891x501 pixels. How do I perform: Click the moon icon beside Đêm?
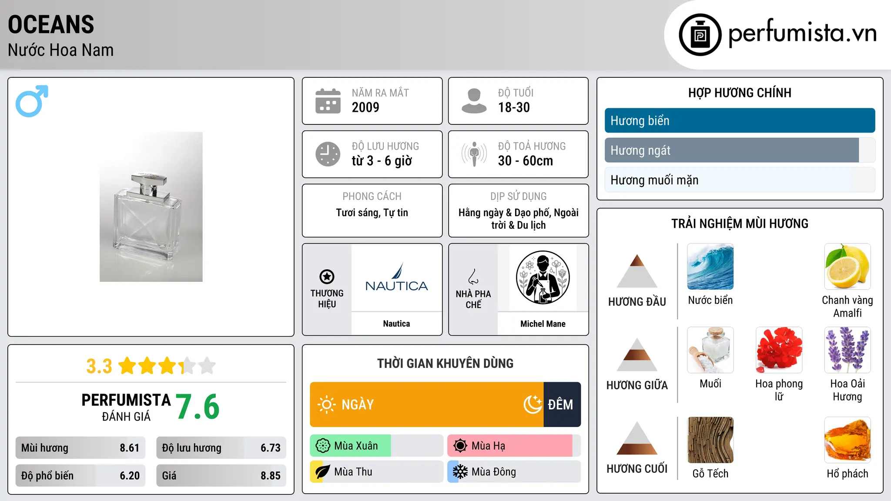point(533,404)
